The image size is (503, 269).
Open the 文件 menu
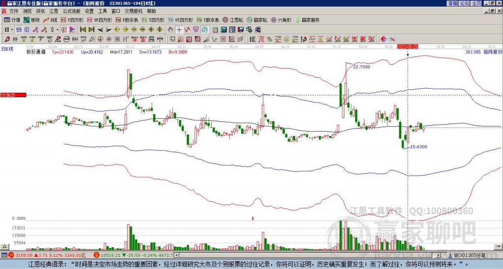point(14,11)
